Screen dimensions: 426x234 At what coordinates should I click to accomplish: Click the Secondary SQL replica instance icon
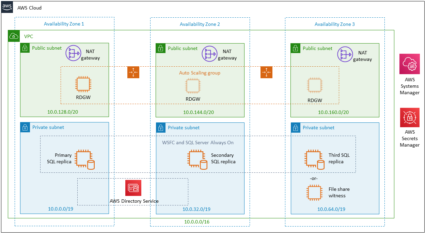pos(197,159)
